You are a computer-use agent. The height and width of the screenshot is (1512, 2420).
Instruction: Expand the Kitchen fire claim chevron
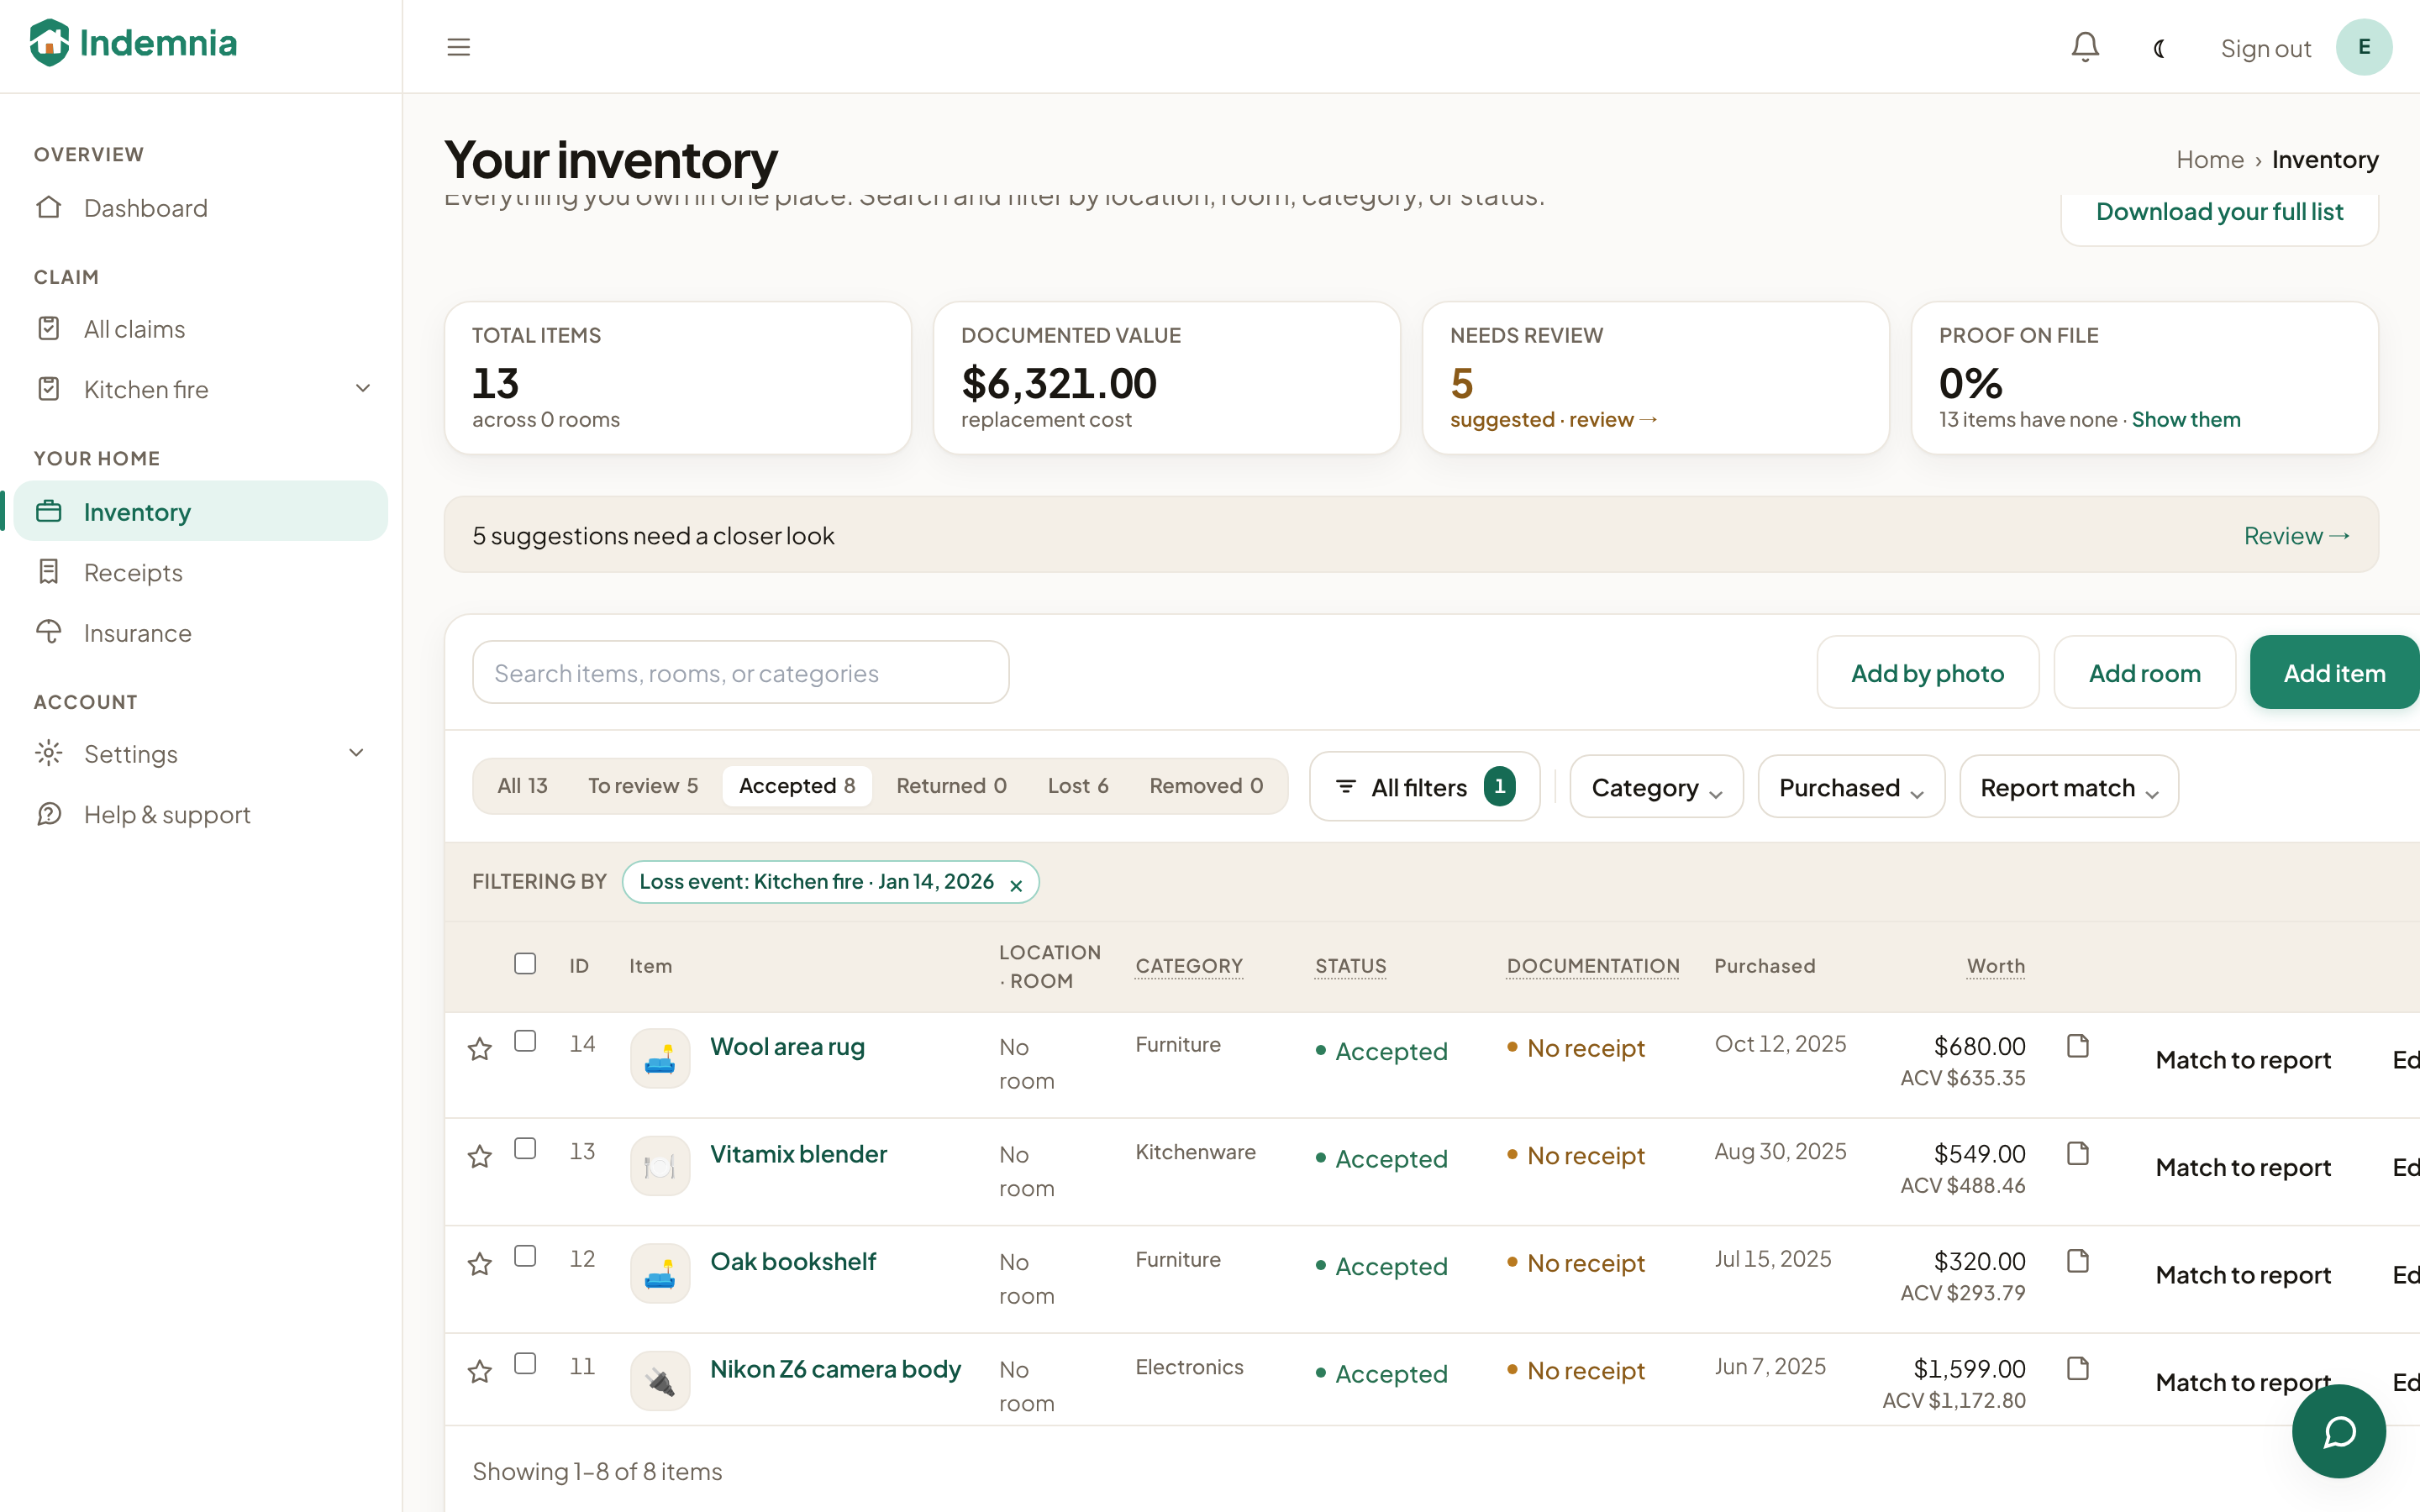pyautogui.click(x=363, y=388)
